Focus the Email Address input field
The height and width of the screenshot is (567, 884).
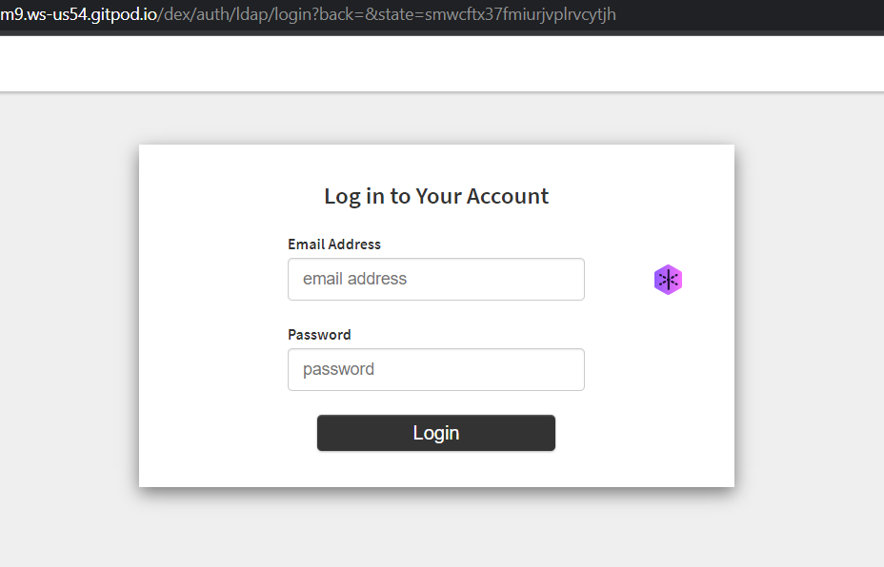[x=435, y=280]
